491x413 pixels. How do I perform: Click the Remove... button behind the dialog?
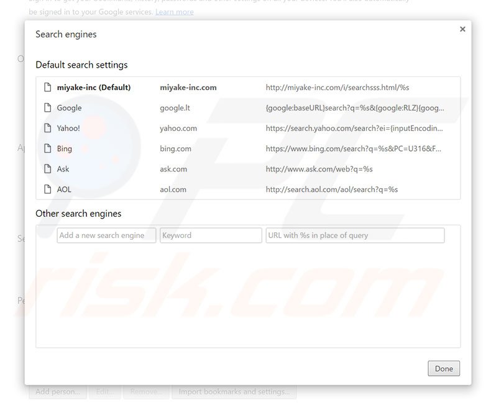point(146,392)
